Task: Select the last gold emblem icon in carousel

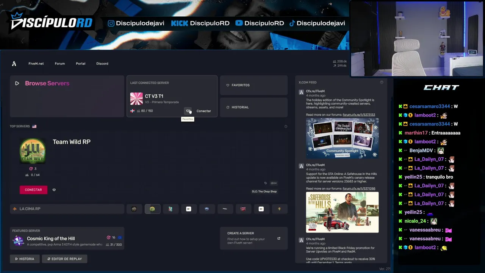Action: click(x=280, y=209)
